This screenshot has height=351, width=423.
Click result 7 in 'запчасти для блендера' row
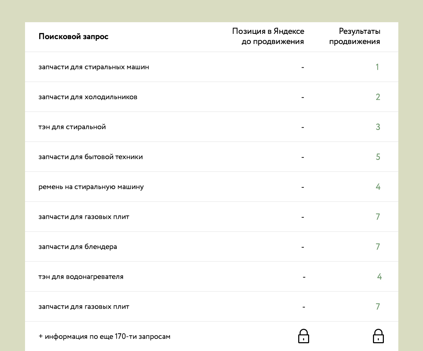coord(378,247)
